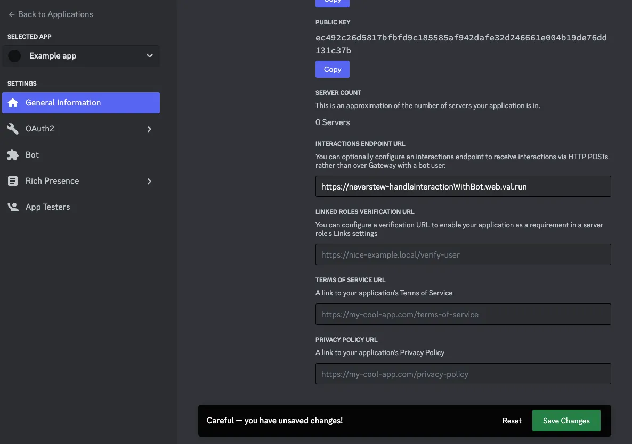The width and height of the screenshot is (632, 444).
Task: Click the back arrow icon at top left
Action: [12, 14]
